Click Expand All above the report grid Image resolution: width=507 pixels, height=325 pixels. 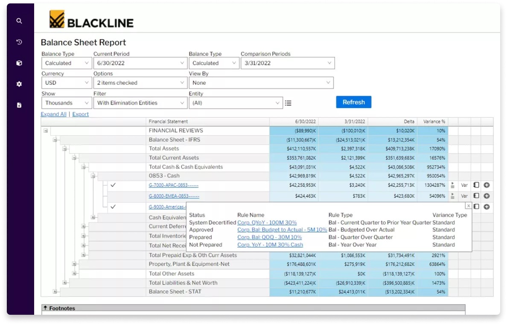(x=53, y=114)
